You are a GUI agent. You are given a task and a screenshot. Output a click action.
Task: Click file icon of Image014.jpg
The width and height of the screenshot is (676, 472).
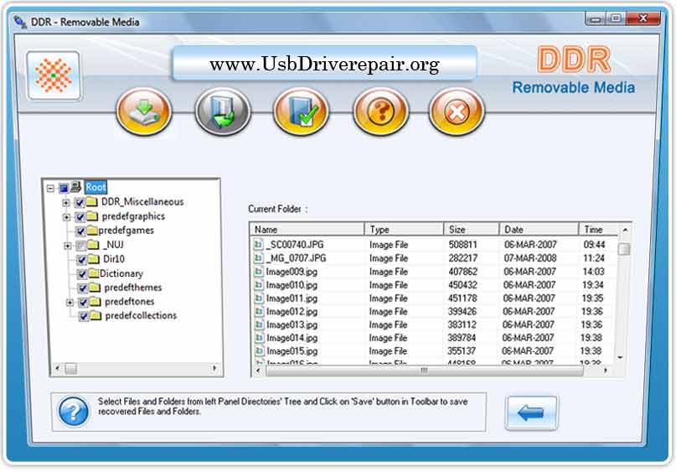(x=259, y=337)
